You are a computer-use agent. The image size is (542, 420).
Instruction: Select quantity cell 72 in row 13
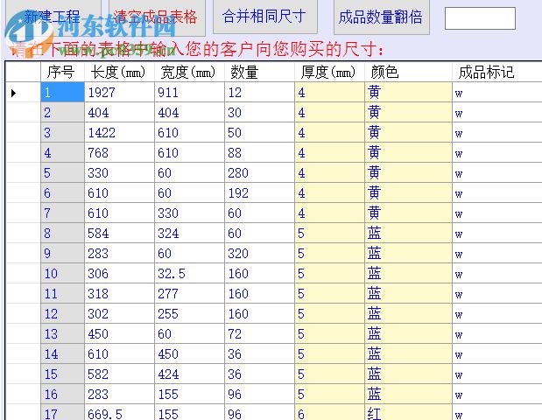click(259, 333)
